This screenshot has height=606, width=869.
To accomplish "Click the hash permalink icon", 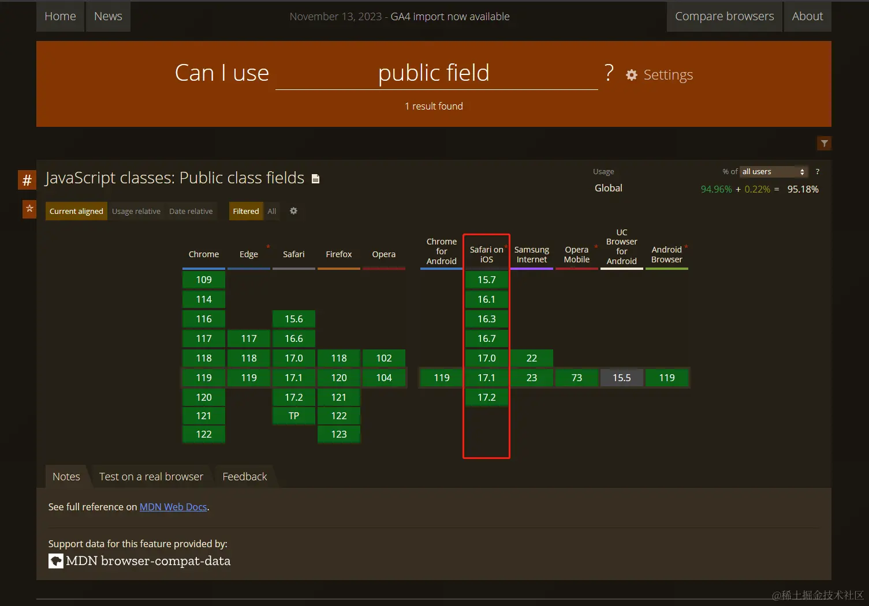I will (27, 180).
